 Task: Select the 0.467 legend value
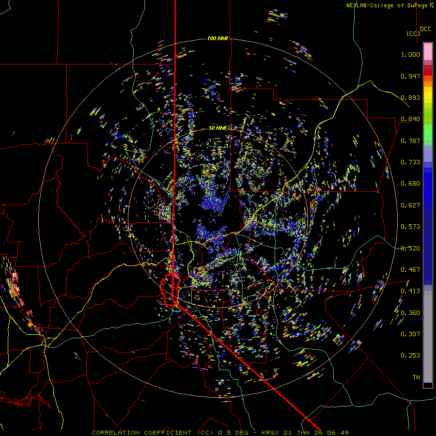tap(410, 270)
